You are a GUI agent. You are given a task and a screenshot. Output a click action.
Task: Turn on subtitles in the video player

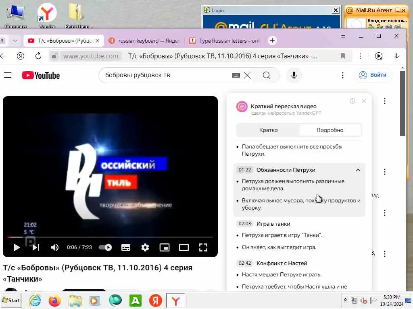[126, 247]
